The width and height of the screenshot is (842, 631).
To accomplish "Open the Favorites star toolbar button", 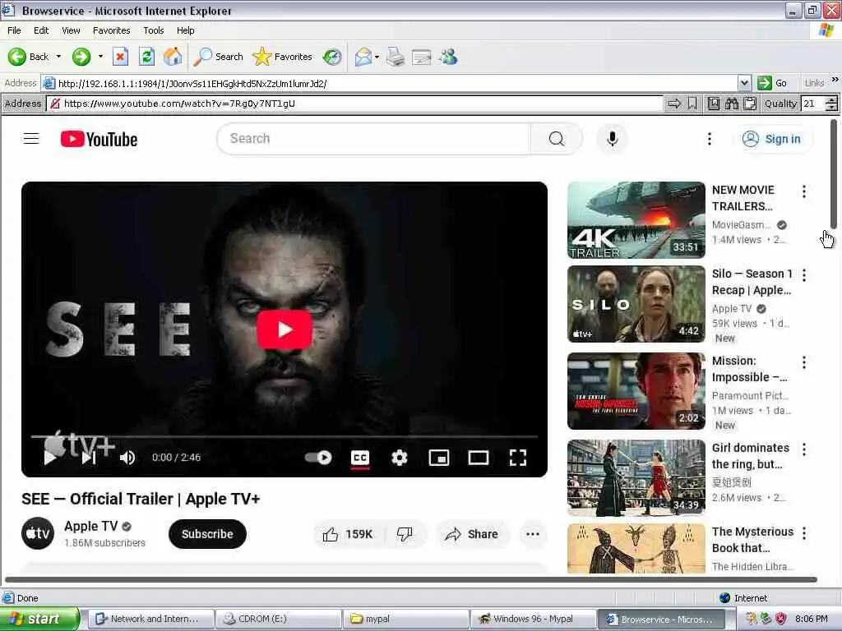I will 283,57.
